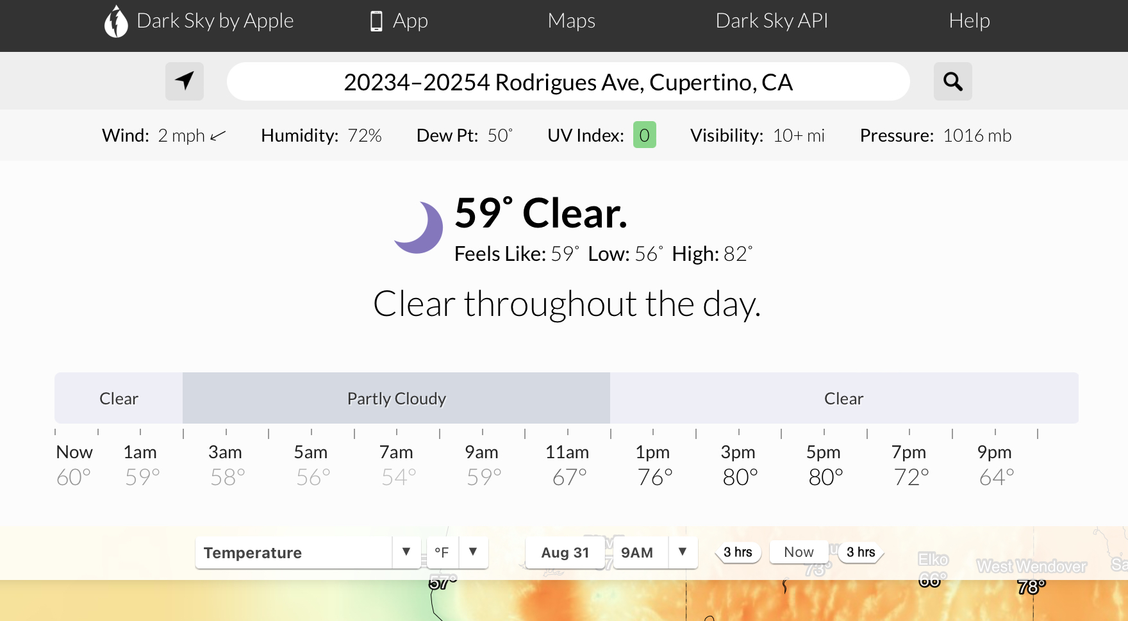Click the phone icon beside App
The image size is (1128, 621).
376,21
